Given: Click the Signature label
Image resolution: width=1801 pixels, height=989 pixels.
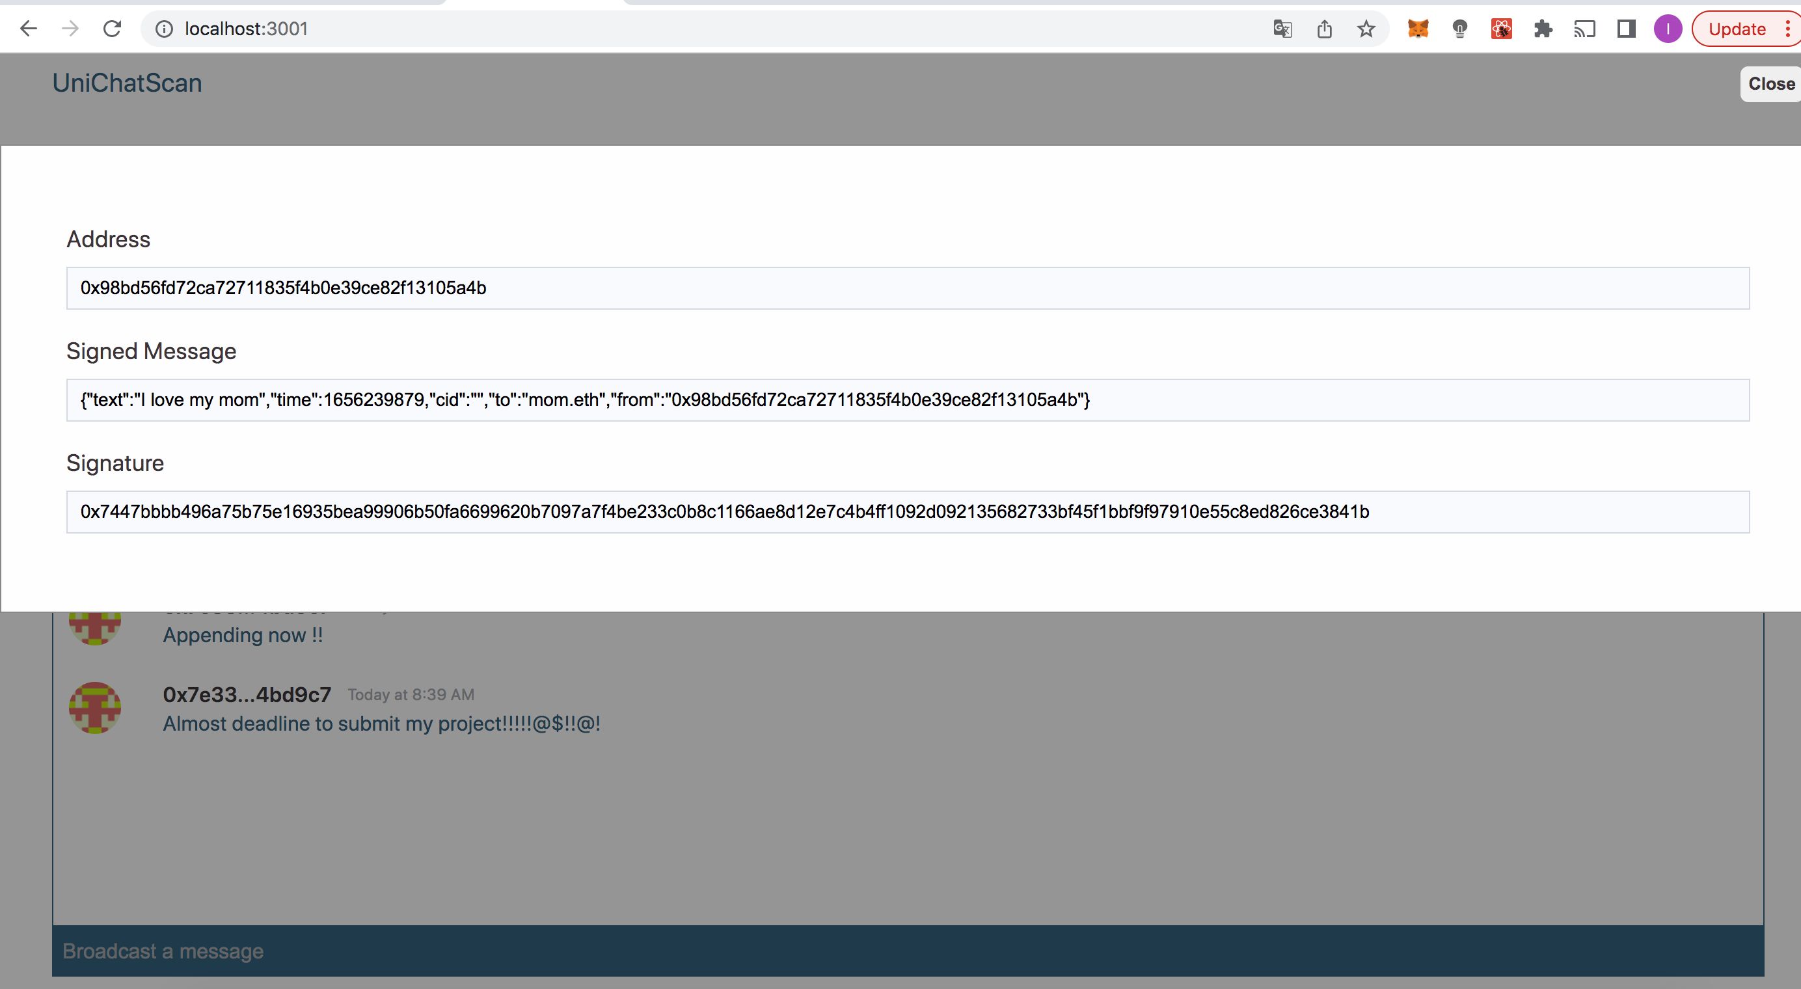Looking at the screenshot, I should (x=115, y=463).
